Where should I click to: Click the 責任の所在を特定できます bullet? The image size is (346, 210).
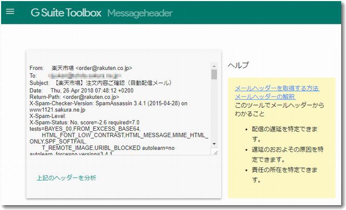[x=285, y=175]
